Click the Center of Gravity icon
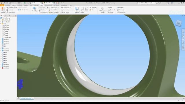The height and width of the screenshot is (104, 185). [x=8, y=8]
